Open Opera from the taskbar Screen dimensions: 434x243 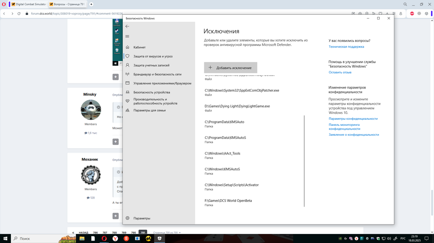coord(104,238)
